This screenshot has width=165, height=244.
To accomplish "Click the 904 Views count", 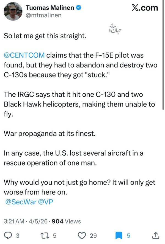I will [66, 221].
